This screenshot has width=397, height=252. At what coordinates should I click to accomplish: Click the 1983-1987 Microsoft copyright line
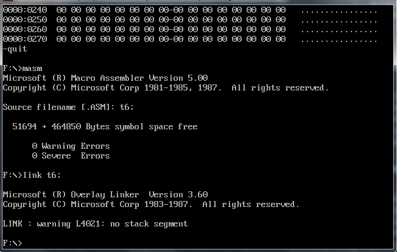[x=151, y=205]
